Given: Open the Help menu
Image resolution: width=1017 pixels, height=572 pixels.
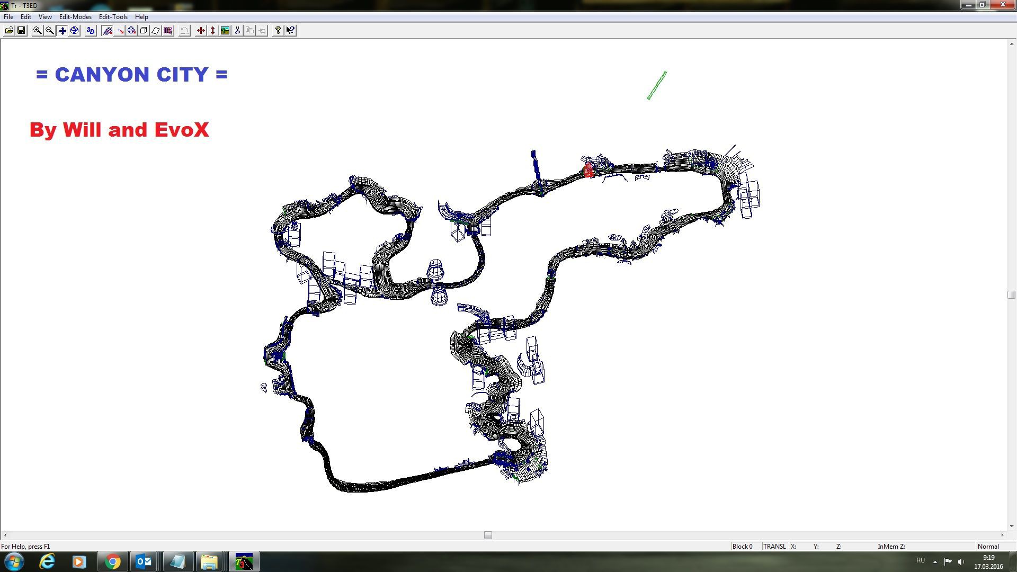Looking at the screenshot, I should (141, 17).
